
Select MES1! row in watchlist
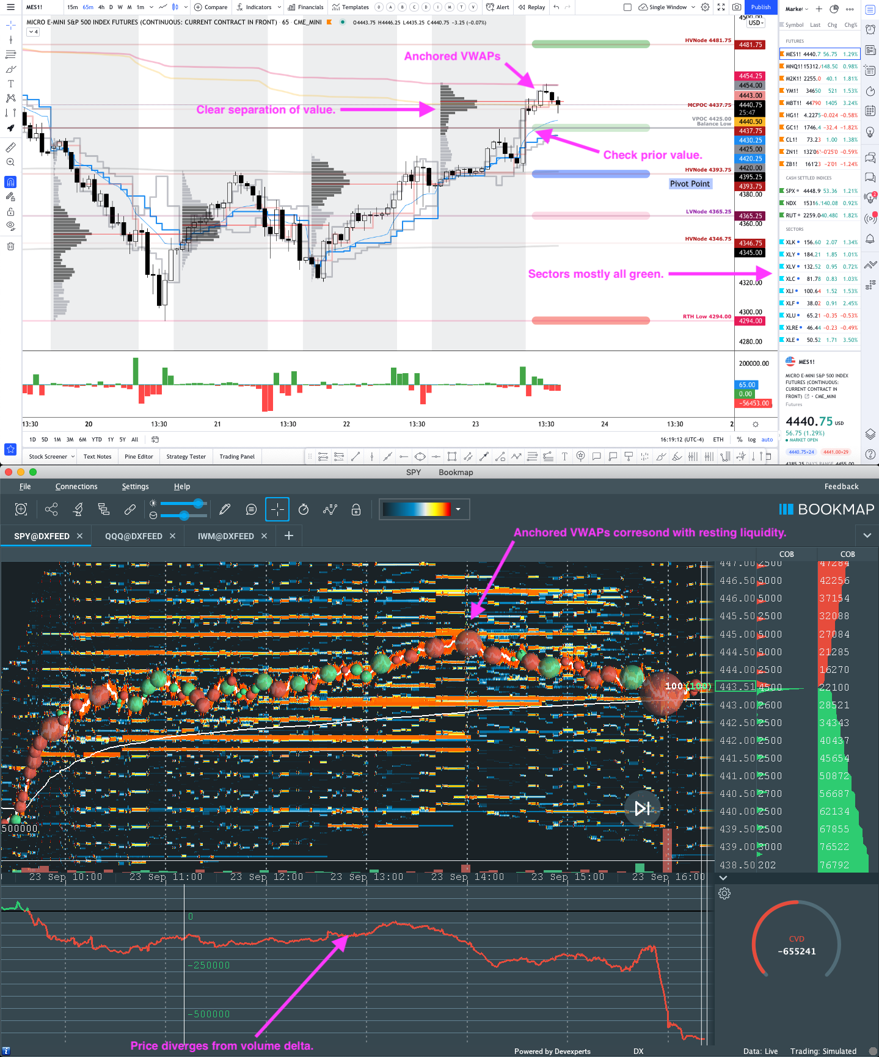820,54
